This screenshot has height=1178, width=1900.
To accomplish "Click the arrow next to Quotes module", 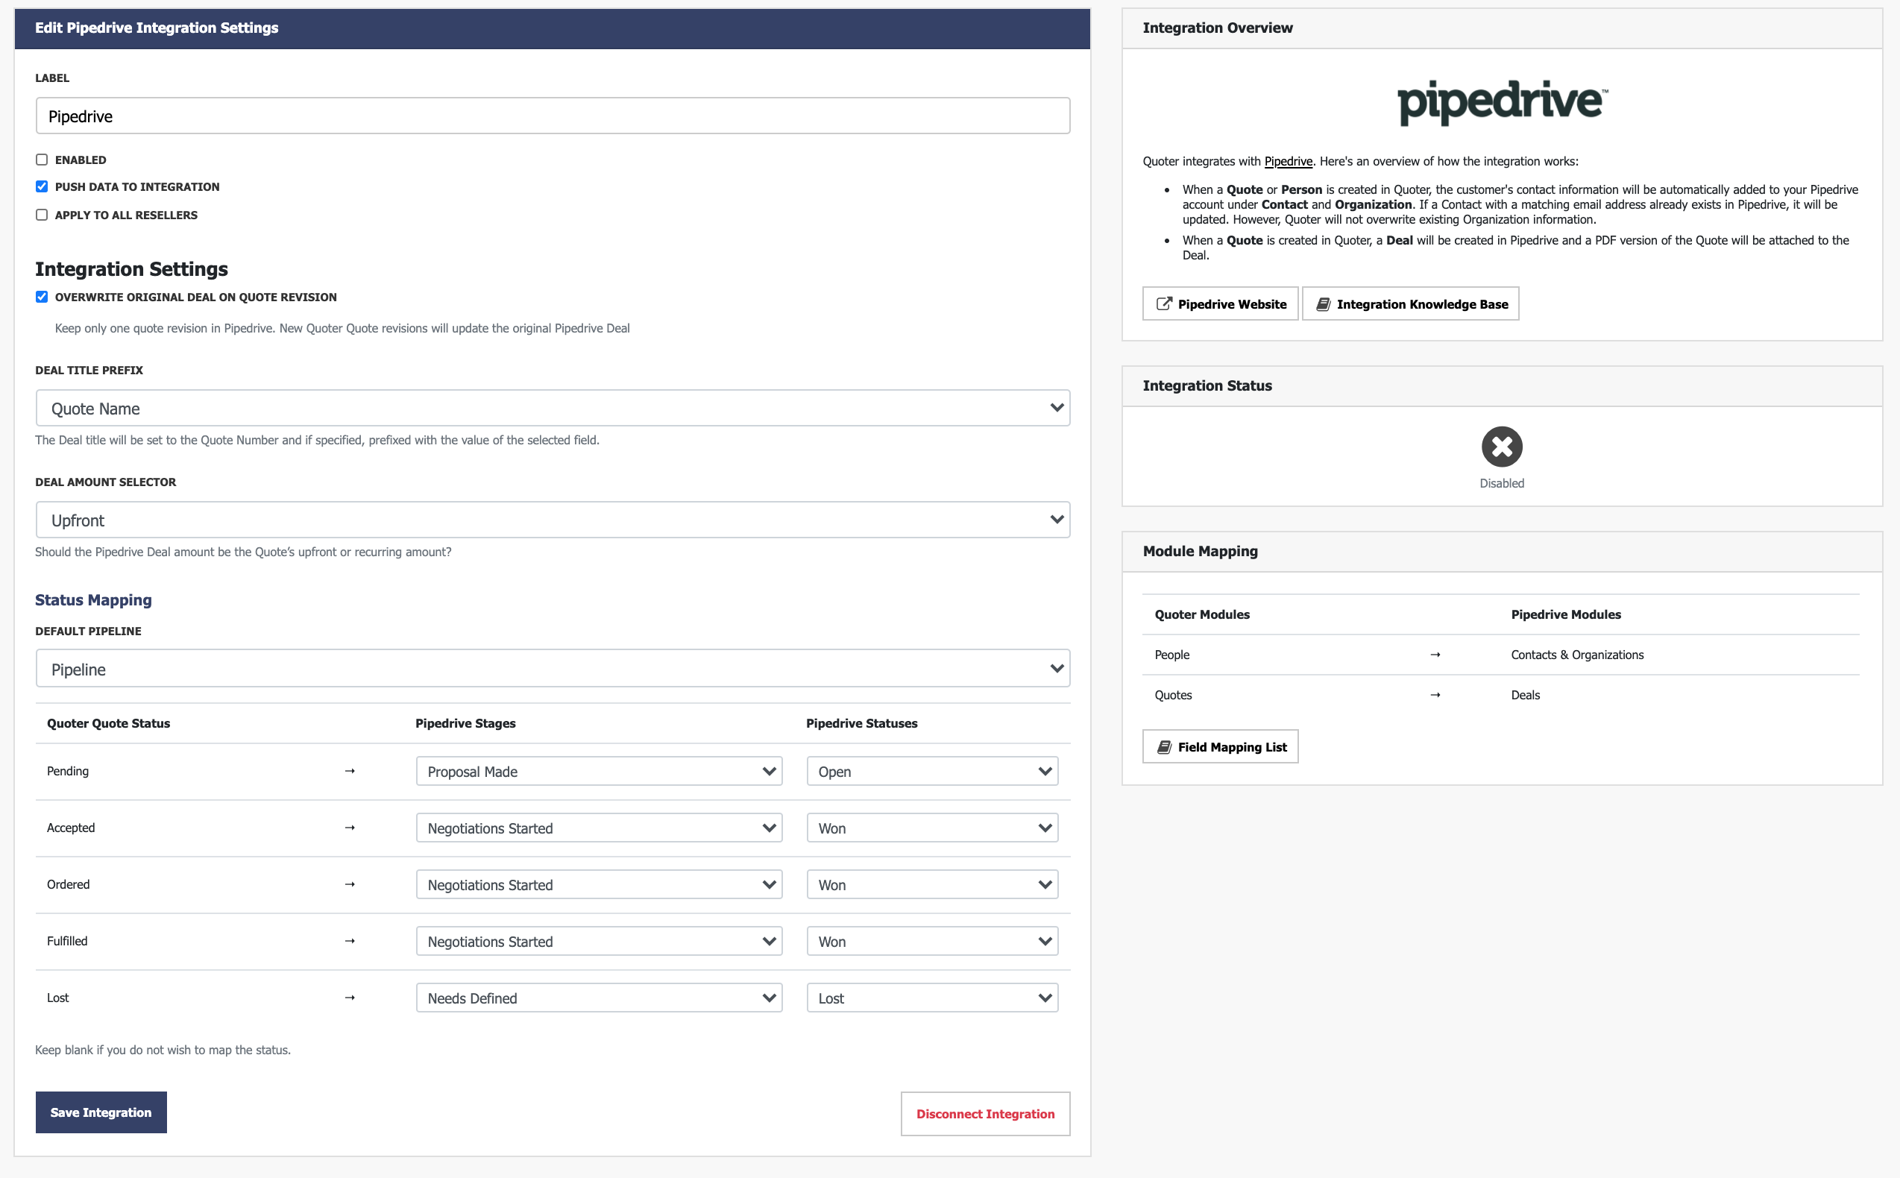I will point(1435,695).
